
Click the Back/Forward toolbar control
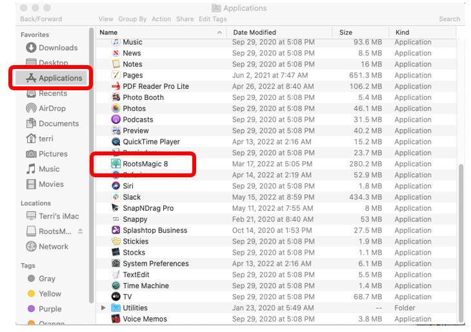[x=41, y=19]
